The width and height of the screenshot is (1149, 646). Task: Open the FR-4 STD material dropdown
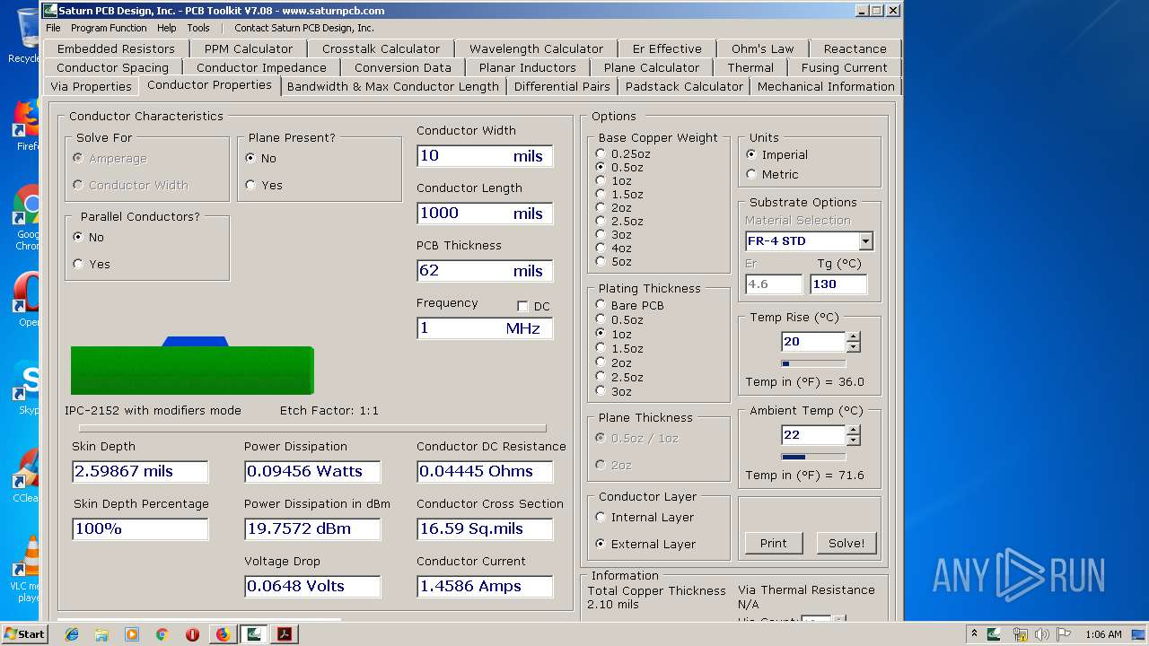click(x=865, y=240)
